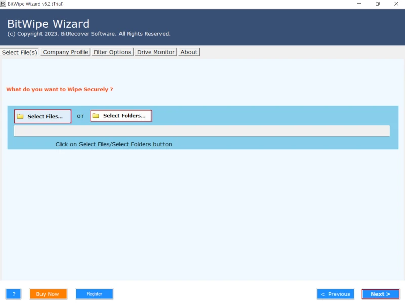The image size is (405, 303).
Task: Click the Register button
Action: tap(94, 294)
